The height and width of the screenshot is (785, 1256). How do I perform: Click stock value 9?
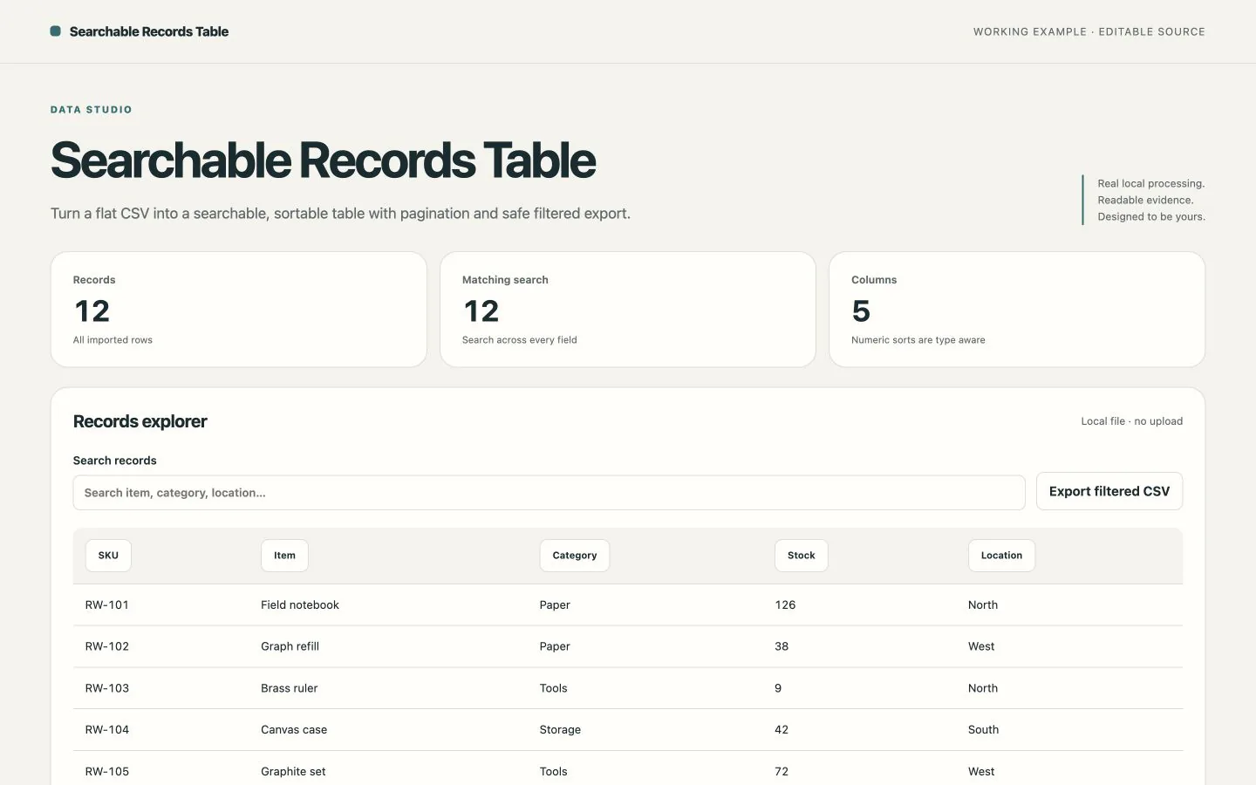tap(778, 688)
